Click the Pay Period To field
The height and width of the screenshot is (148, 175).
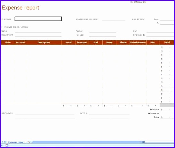click(167, 23)
